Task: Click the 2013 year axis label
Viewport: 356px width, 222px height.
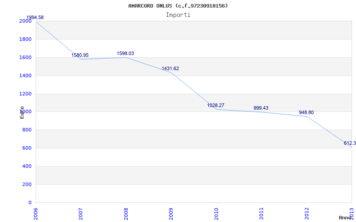Action: click(352, 212)
